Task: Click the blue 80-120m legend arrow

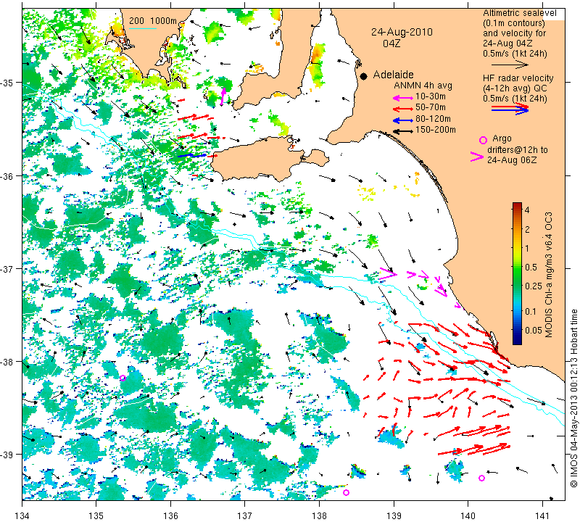Action: click(x=402, y=120)
